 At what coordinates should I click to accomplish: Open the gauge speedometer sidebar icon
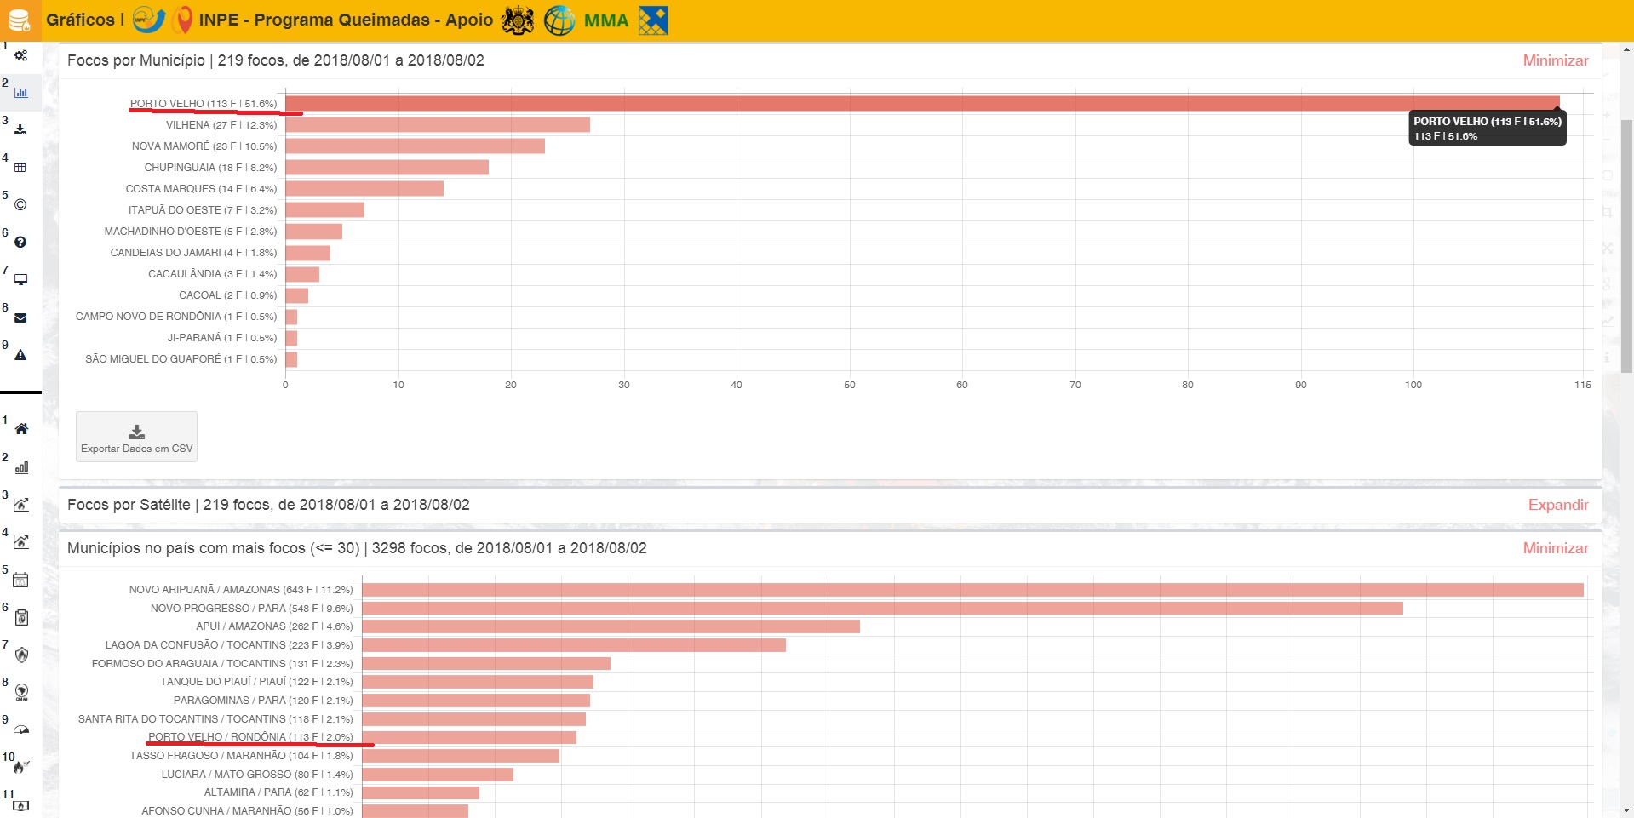21,729
